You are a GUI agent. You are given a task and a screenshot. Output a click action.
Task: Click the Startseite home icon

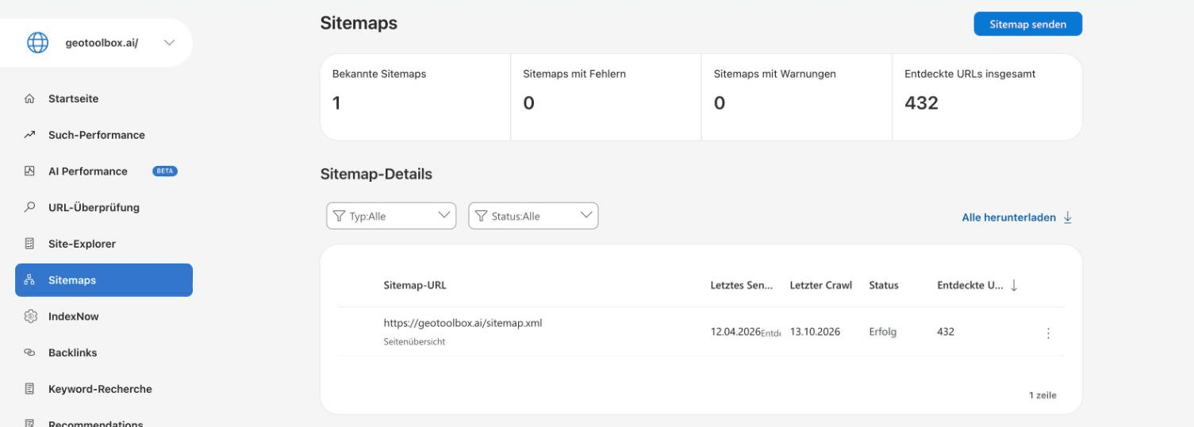pyautogui.click(x=30, y=99)
